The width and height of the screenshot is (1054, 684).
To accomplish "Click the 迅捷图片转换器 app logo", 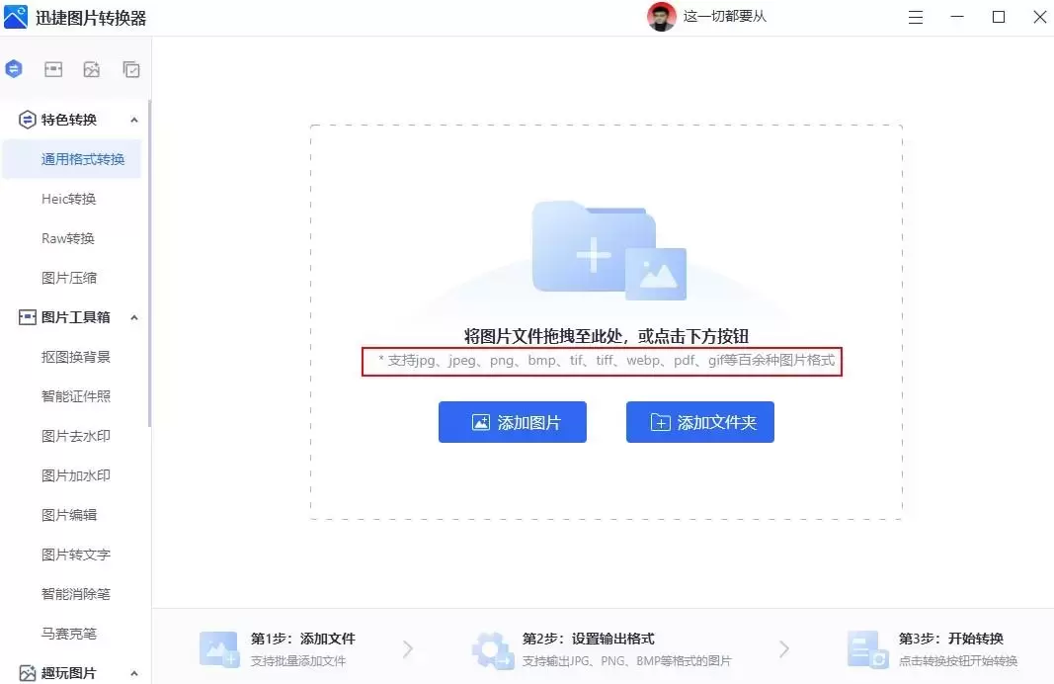I will pos(15,17).
